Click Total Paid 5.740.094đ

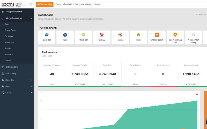[108, 74]
